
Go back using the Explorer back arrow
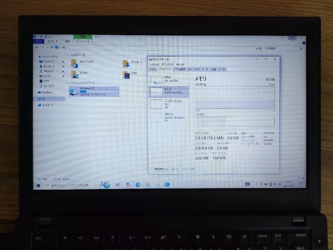[x=37, y=48]
